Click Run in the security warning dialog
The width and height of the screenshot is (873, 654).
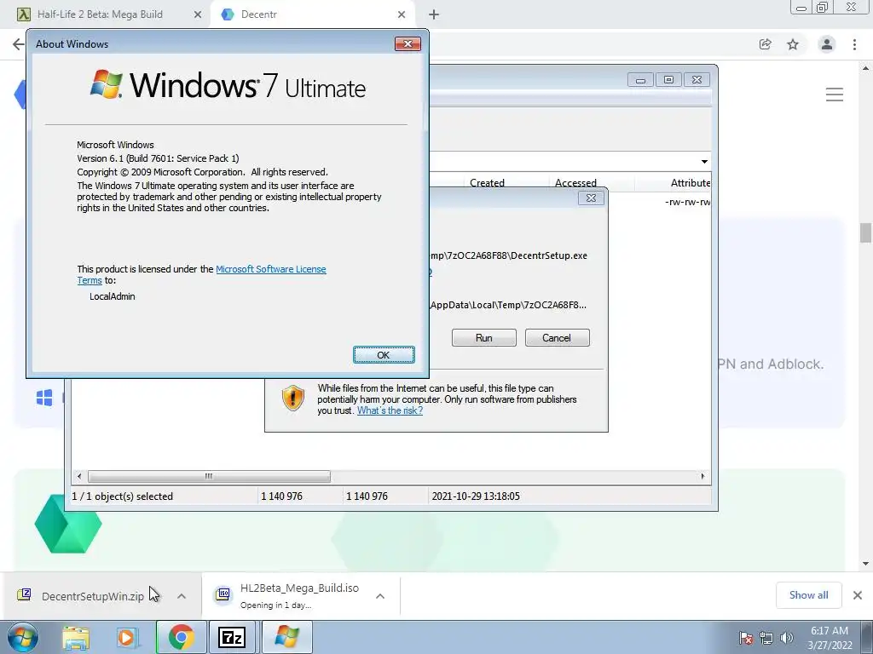click(x=484, y=337)
